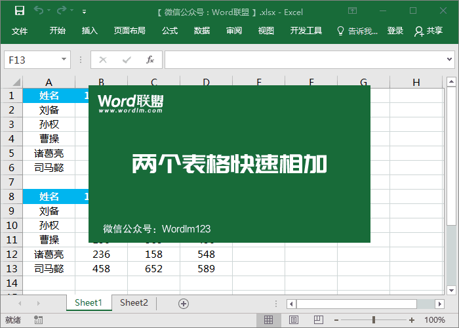This screenshot has width=459, height=328.
Task: Click the 共享 share button
Action: click(428, 31)
